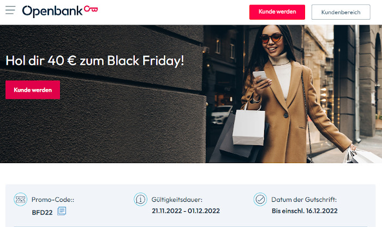Click the Datum der Gutschrift checkmark icon

coord(260,199)
